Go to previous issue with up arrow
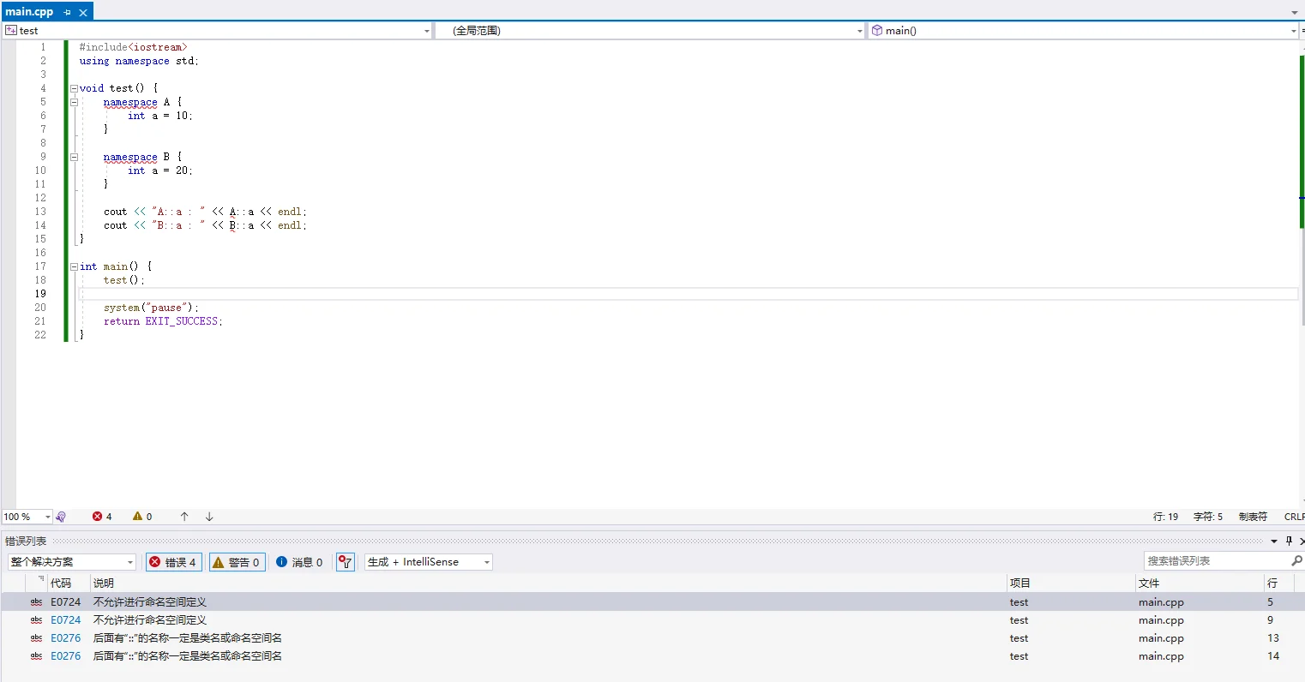The image size is (1305, 682). pos(184,517)
